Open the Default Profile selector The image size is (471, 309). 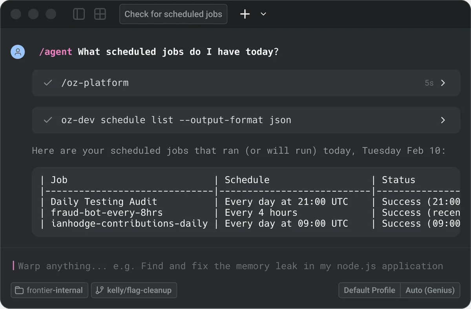[369, 290]
